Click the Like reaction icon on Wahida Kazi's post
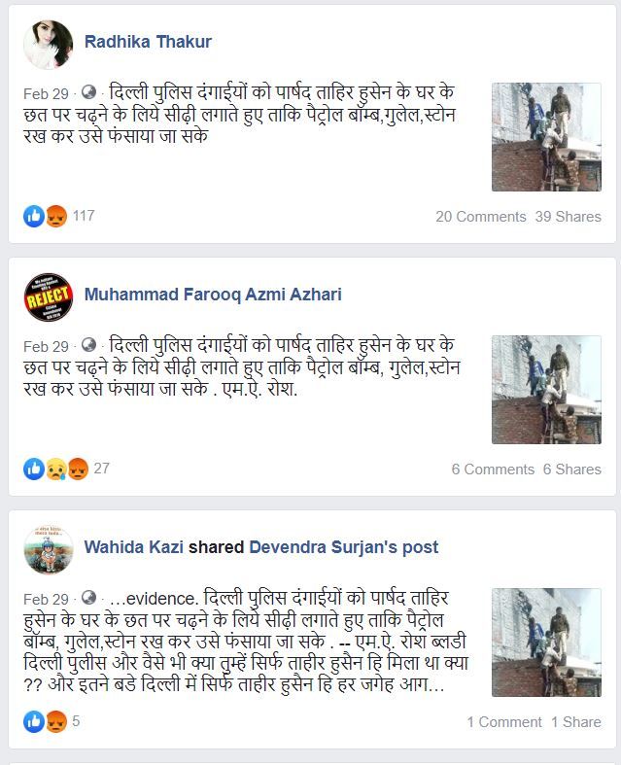 click(34, 721)
